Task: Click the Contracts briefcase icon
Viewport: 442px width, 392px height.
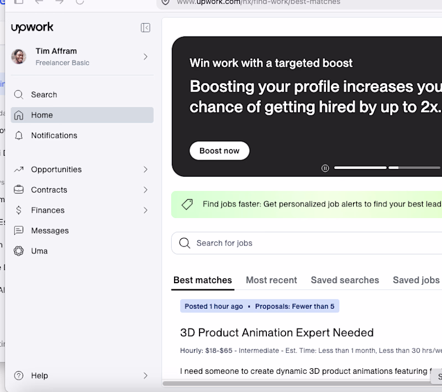Action: (19, 189)
